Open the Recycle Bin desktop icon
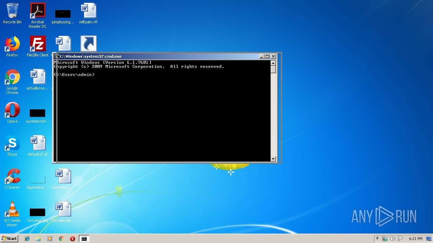 tap(12, 13)
